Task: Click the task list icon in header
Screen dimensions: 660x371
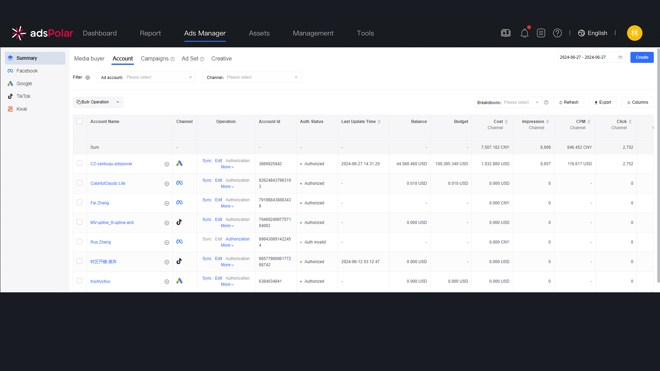Action: point(541,33)
